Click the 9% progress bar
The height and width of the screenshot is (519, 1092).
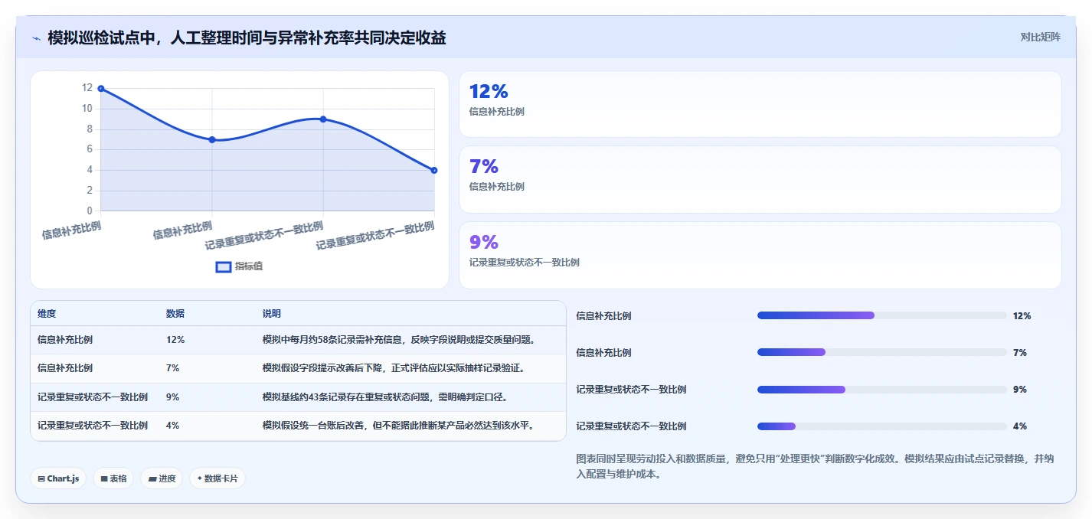click(x=881, y=390)
